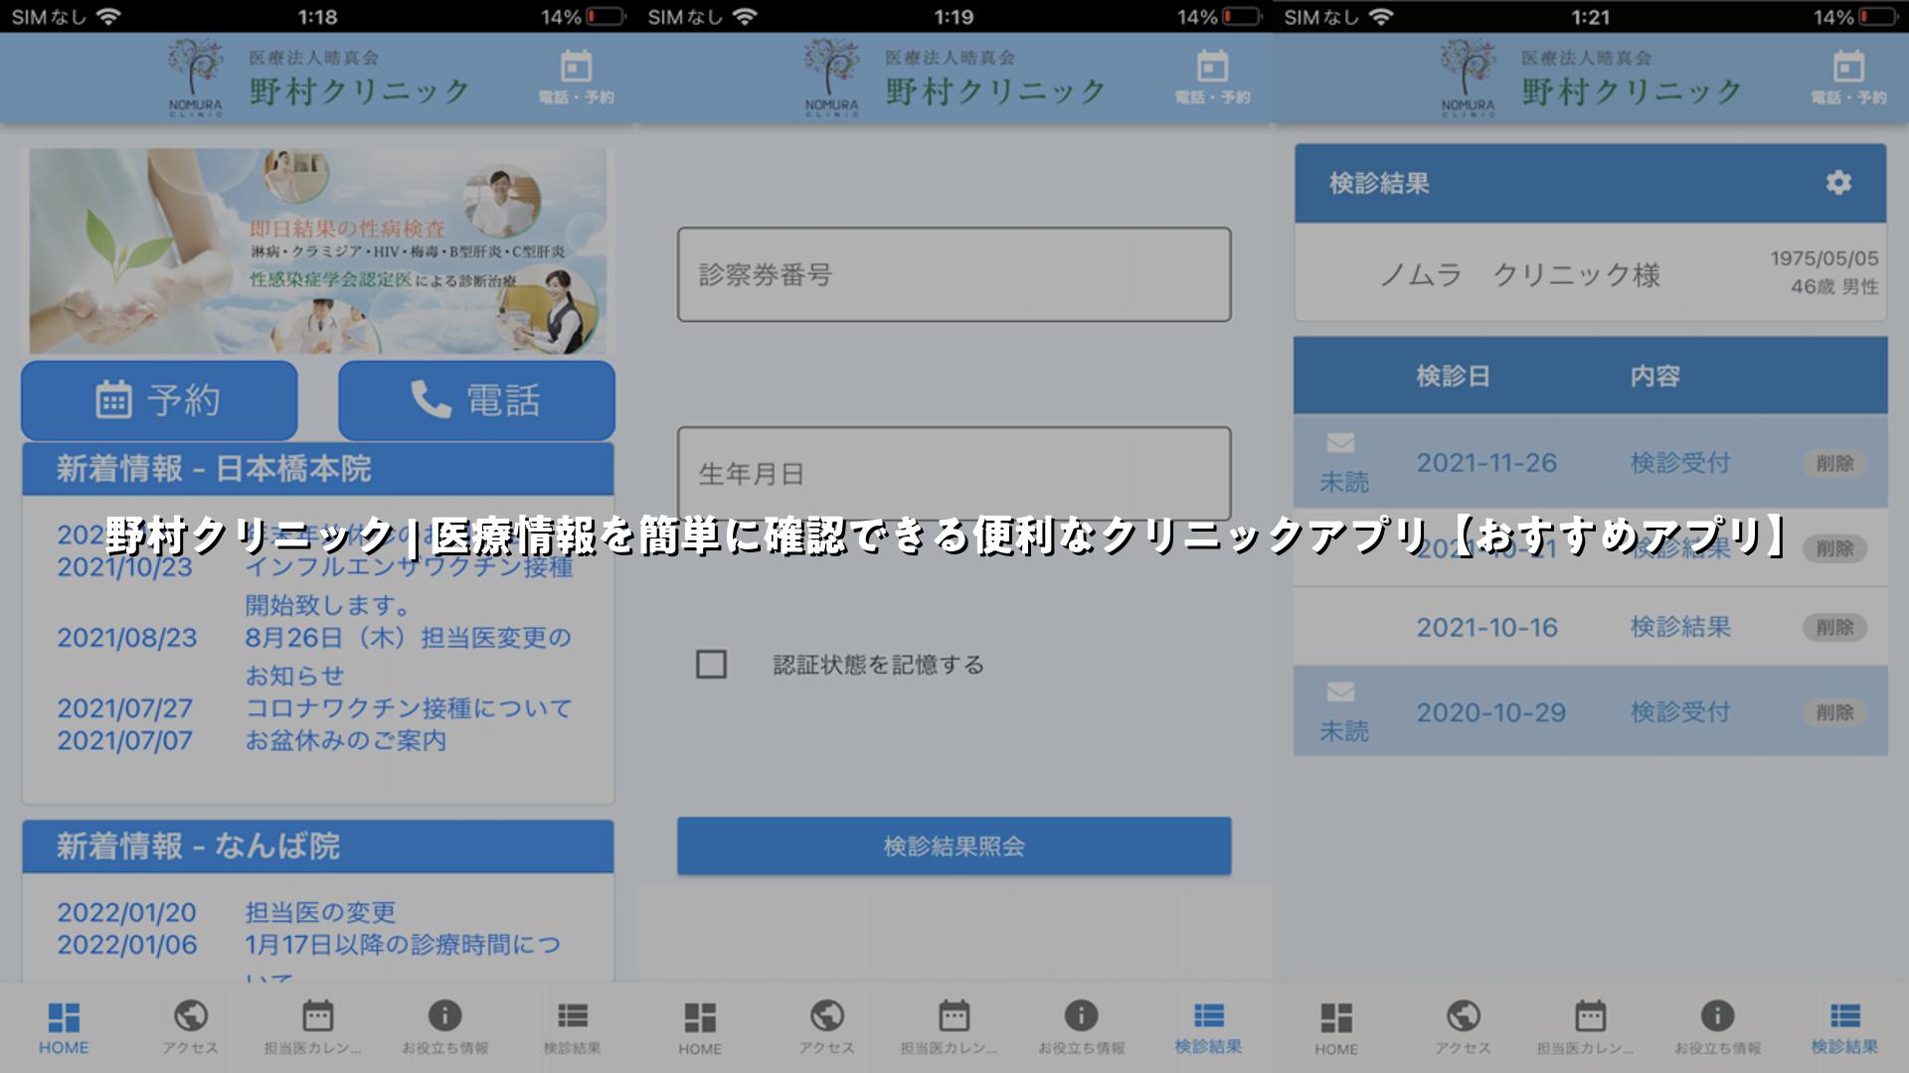Select 検診結果 tab in middle phone
This screenshot has width=1909, height=1073.
(1208, 1028)
